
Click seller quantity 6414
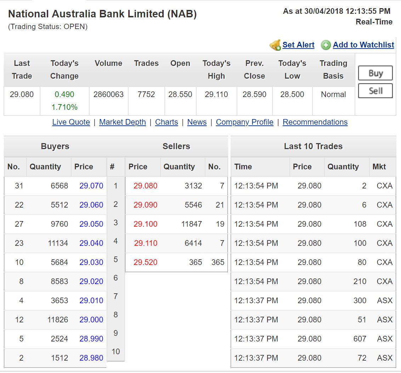(x=193, y=243)
